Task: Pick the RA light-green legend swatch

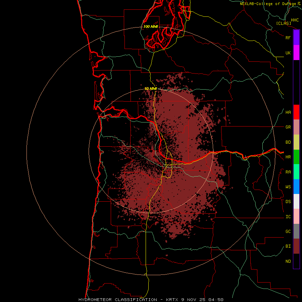Action: pos(296,172)
